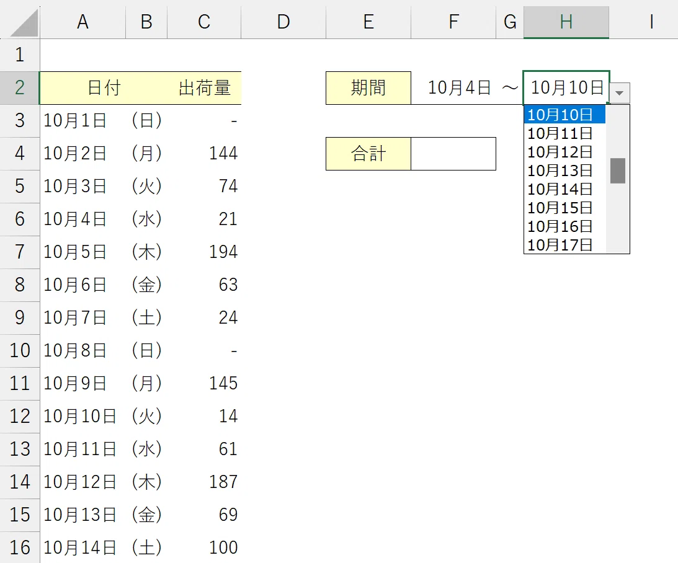
Task: Click the 合計 label cell
Action: (x=368, y=154)
